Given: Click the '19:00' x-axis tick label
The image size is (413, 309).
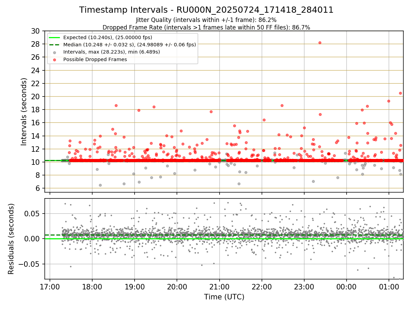Looking at the screenshot, I should pos(135,287).
